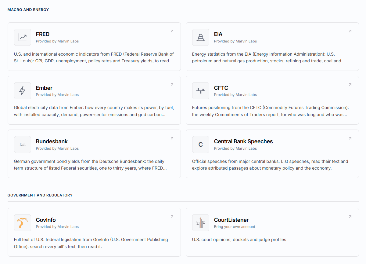Select the Central Bank Speeches title
366x264 pixels.
pyautogui.click(x=243, y=141)
